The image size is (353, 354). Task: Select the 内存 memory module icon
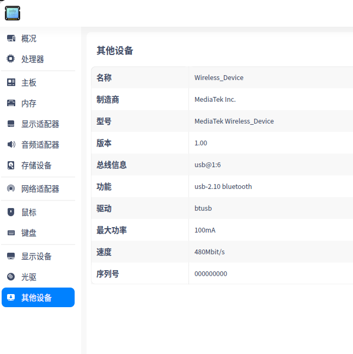point(11,103)
